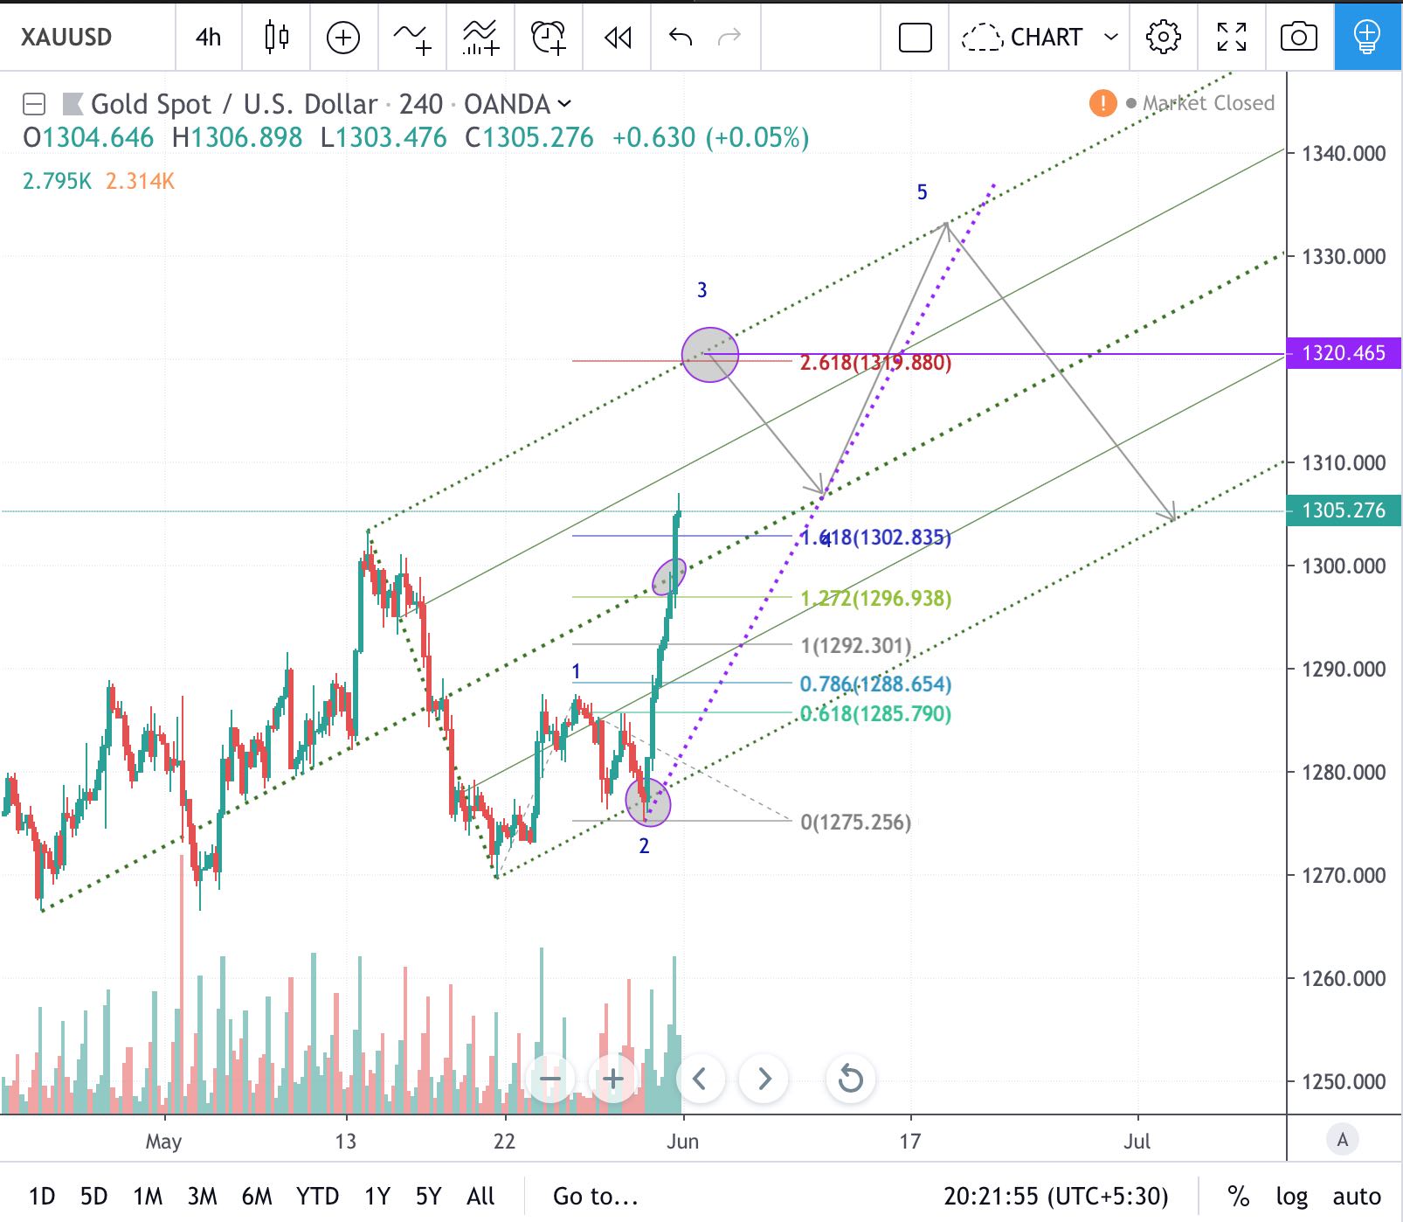This screenshot has height=1222, width=1403.
Task: Open the Compare or Add Symbol tool
Action: (x=343, y=37)
